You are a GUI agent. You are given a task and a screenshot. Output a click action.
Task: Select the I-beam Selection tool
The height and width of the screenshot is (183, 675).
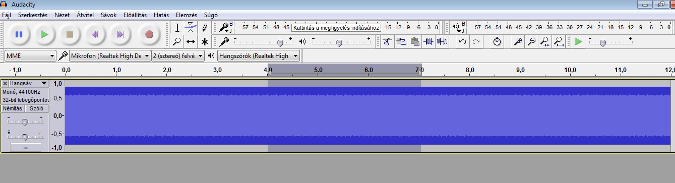[177, 27]
